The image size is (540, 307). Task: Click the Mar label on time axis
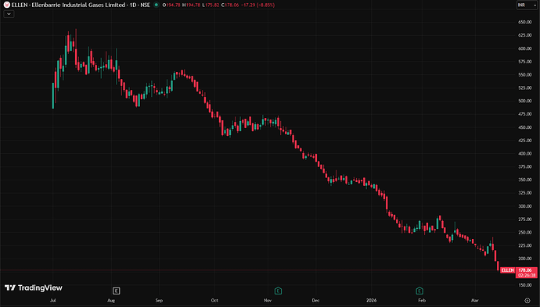474,301
